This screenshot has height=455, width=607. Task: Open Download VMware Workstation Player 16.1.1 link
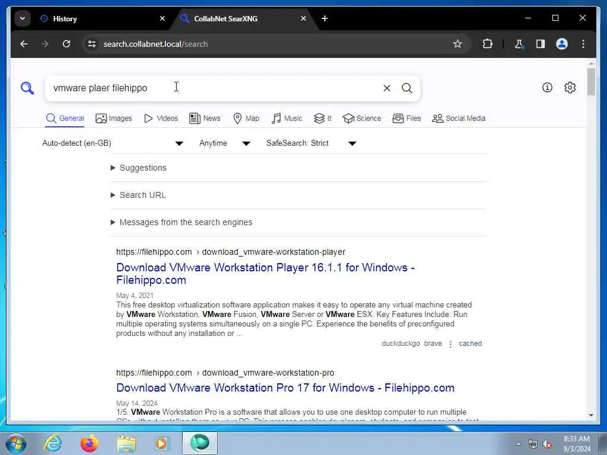(266, 274)
